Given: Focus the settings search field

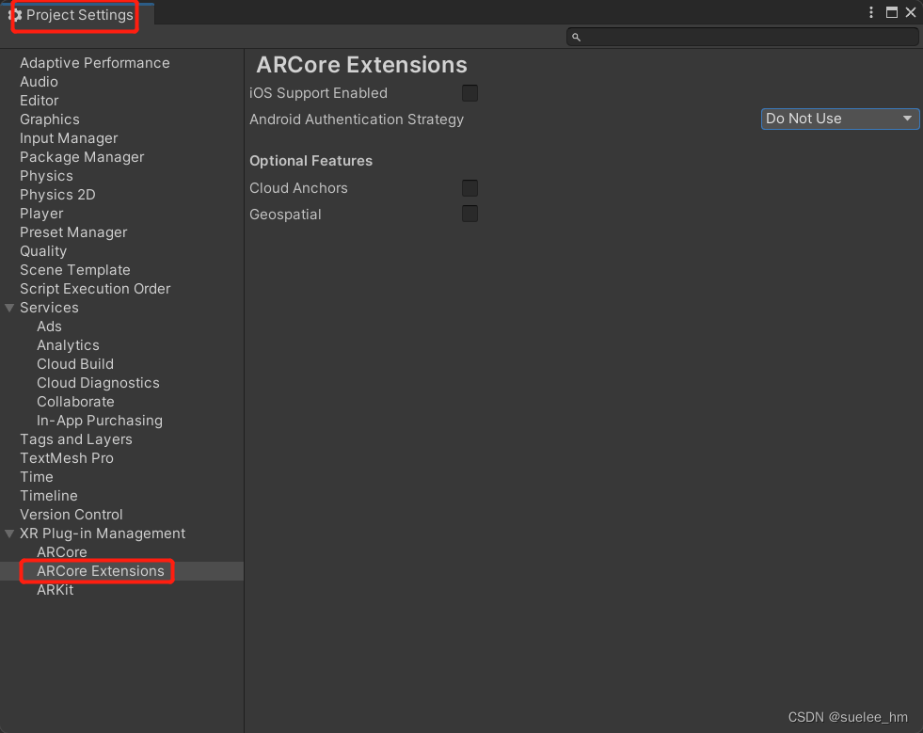Looking at the screenshot, I should (742, 37).
